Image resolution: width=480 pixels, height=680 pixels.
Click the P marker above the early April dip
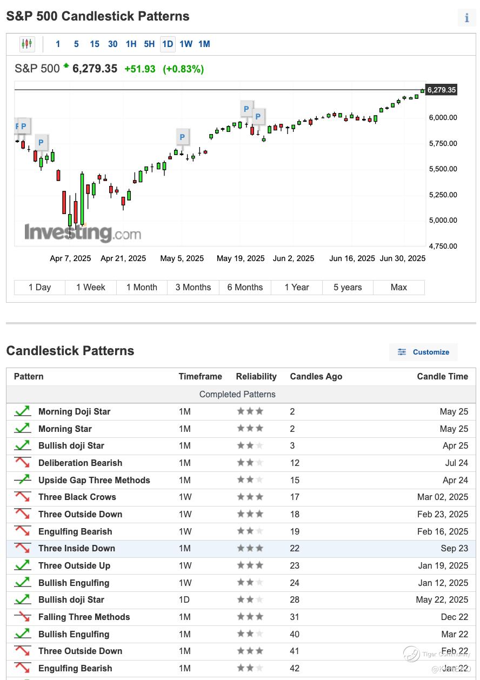[x=41, y=143]
